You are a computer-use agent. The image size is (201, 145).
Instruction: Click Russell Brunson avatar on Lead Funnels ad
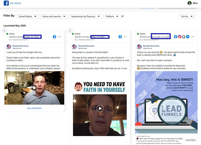pos(139,47)
